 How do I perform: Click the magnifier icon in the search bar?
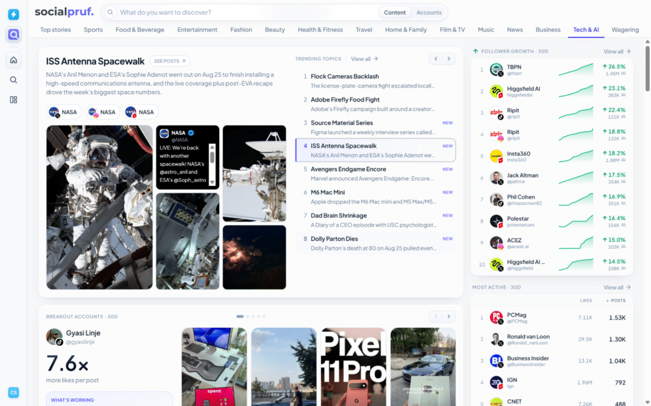coord(110,13)
